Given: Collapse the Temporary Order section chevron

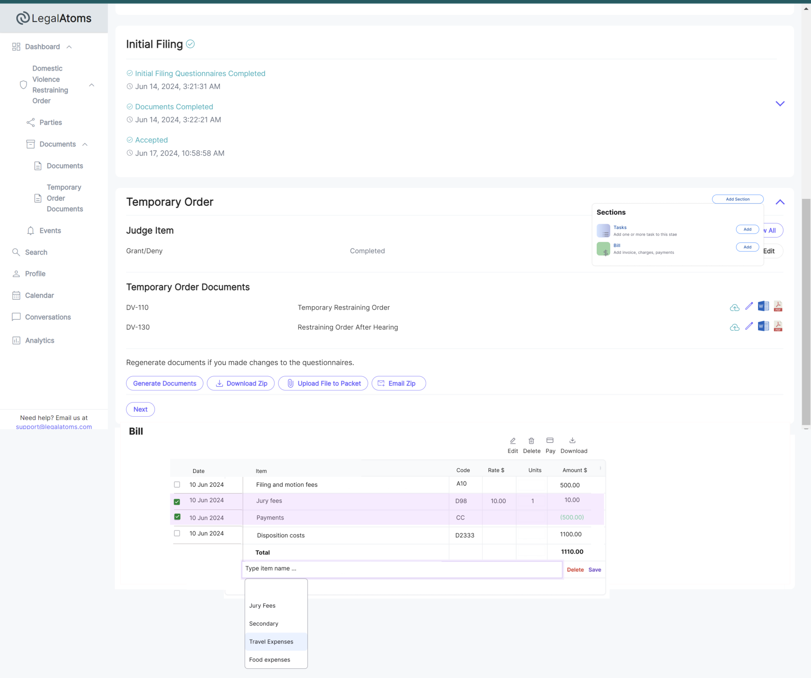Looking at the screenshot, I should click(x=780, y=202).
